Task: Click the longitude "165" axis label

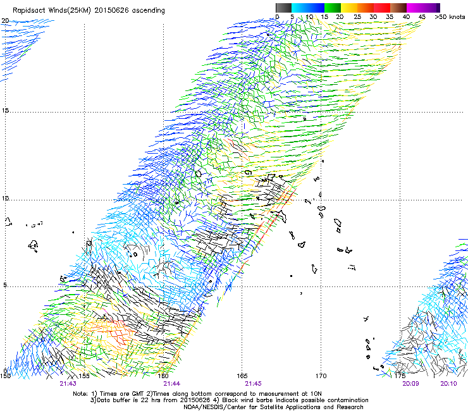Action: 242,376
